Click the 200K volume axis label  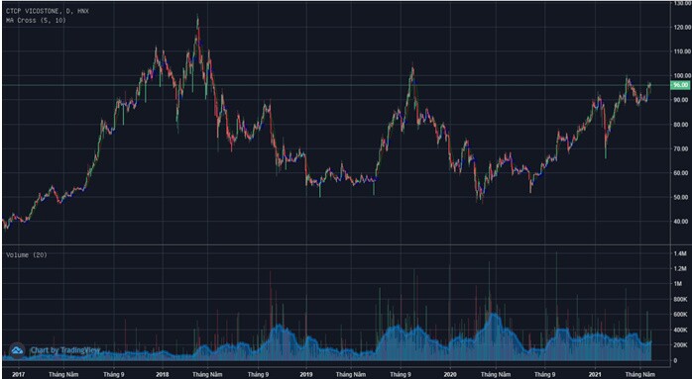point(680,345)
